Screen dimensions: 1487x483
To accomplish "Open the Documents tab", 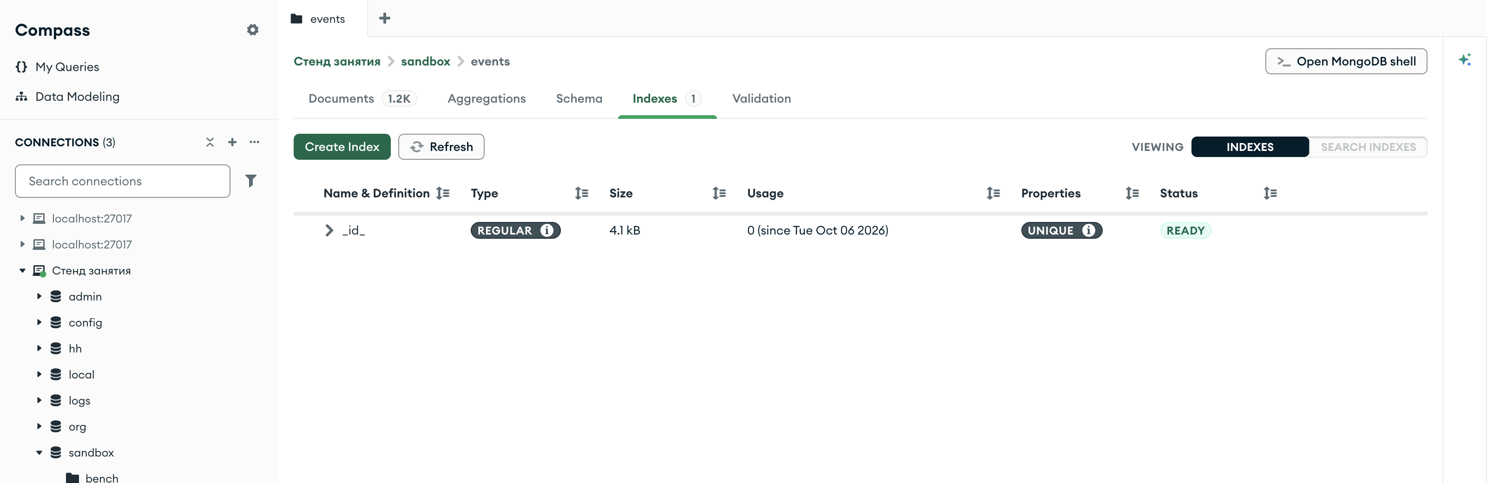I will click(362, 98).
